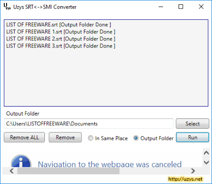Viewport: 212px width, 184px height.
Task: Select the In Same Place radio option
Action: [x=90, y=138]
